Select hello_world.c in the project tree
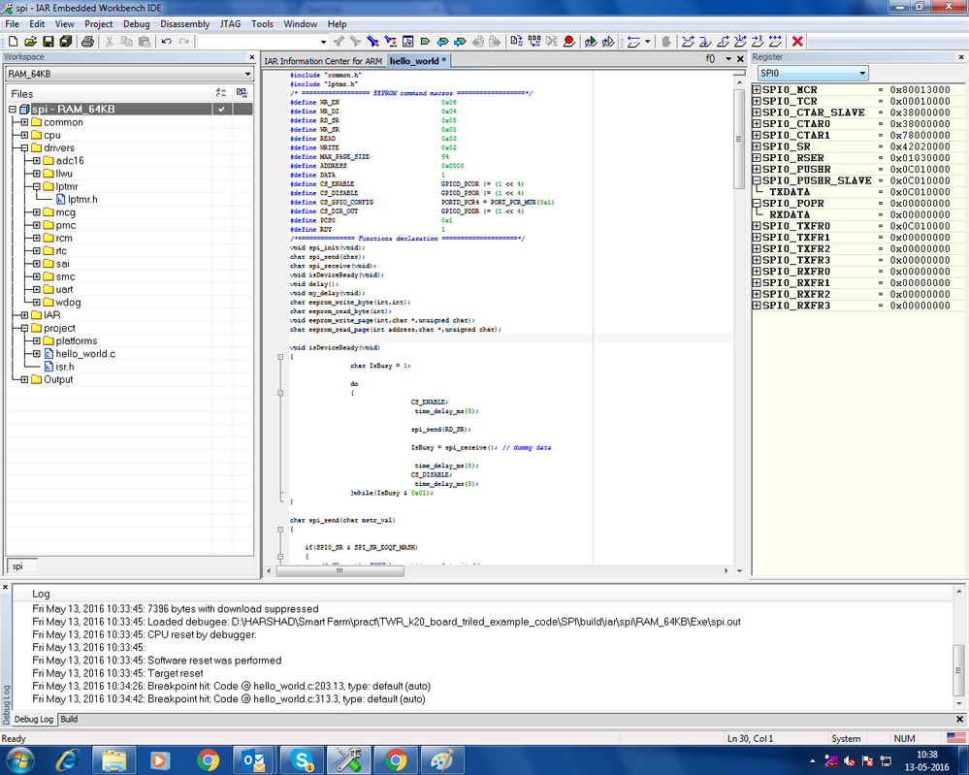The image size is (969, 775). [x=84, y=354]
